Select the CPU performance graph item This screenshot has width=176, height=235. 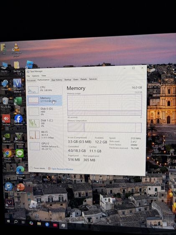click(x=44, y=89)
